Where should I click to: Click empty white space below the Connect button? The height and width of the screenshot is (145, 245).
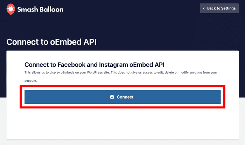pos(122,124)
